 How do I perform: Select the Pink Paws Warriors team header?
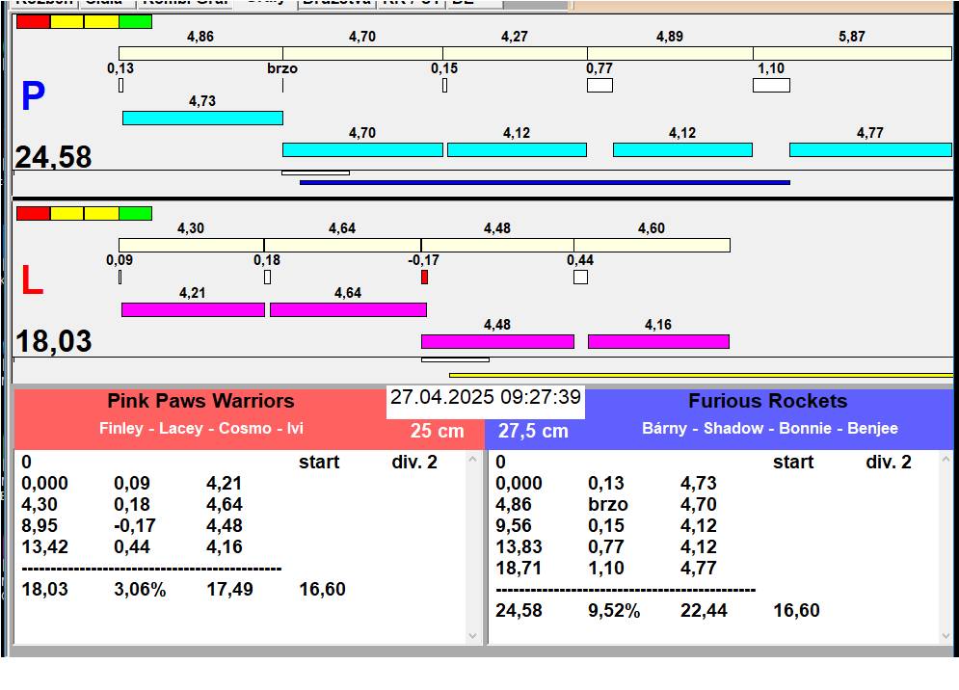tap(200, 402)
